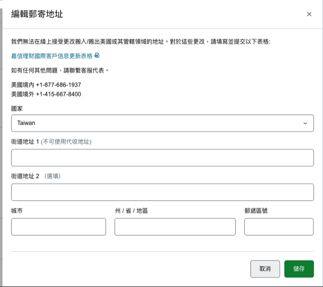
Task: Click the external link icon beside the form link
Action: pos(97,55)
